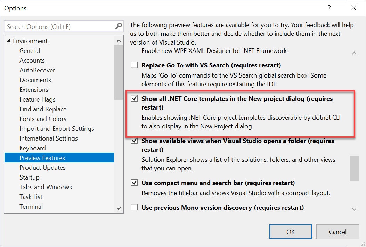Click the tree scrollbar down arrow
The height and width of the screenshot is (247, 366).
pos(119,208)
